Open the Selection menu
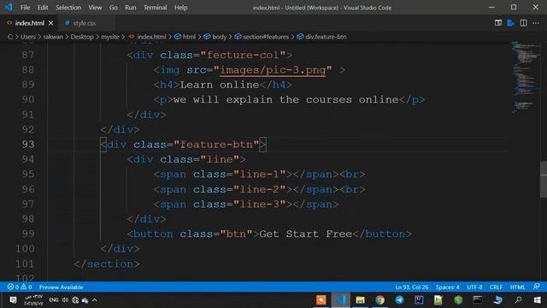 tap(68, 8)
